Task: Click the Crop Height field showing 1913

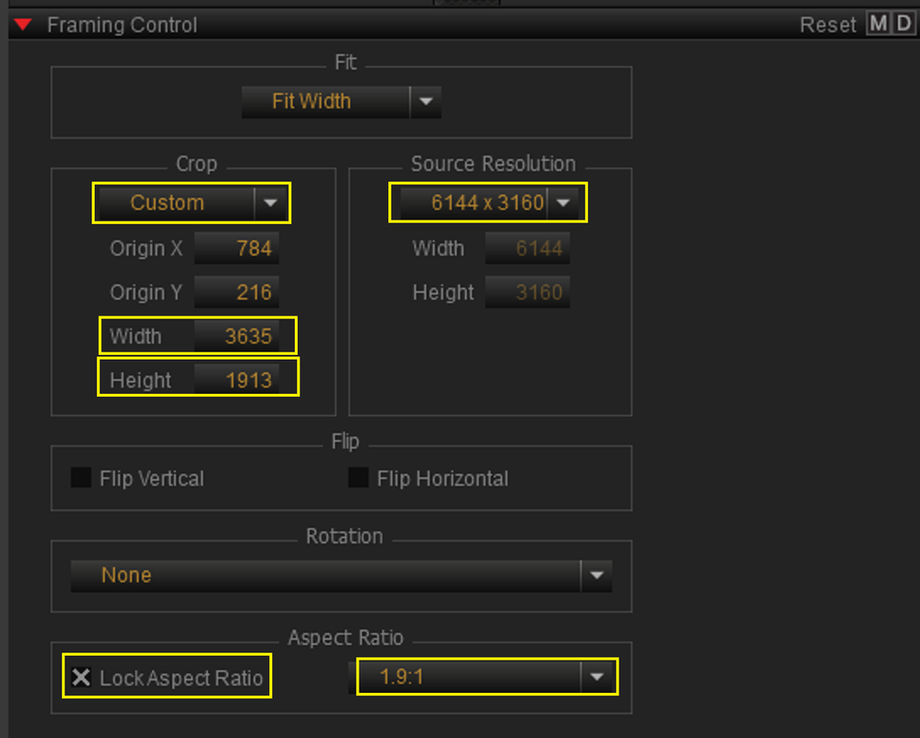Action: pos(237,380)
